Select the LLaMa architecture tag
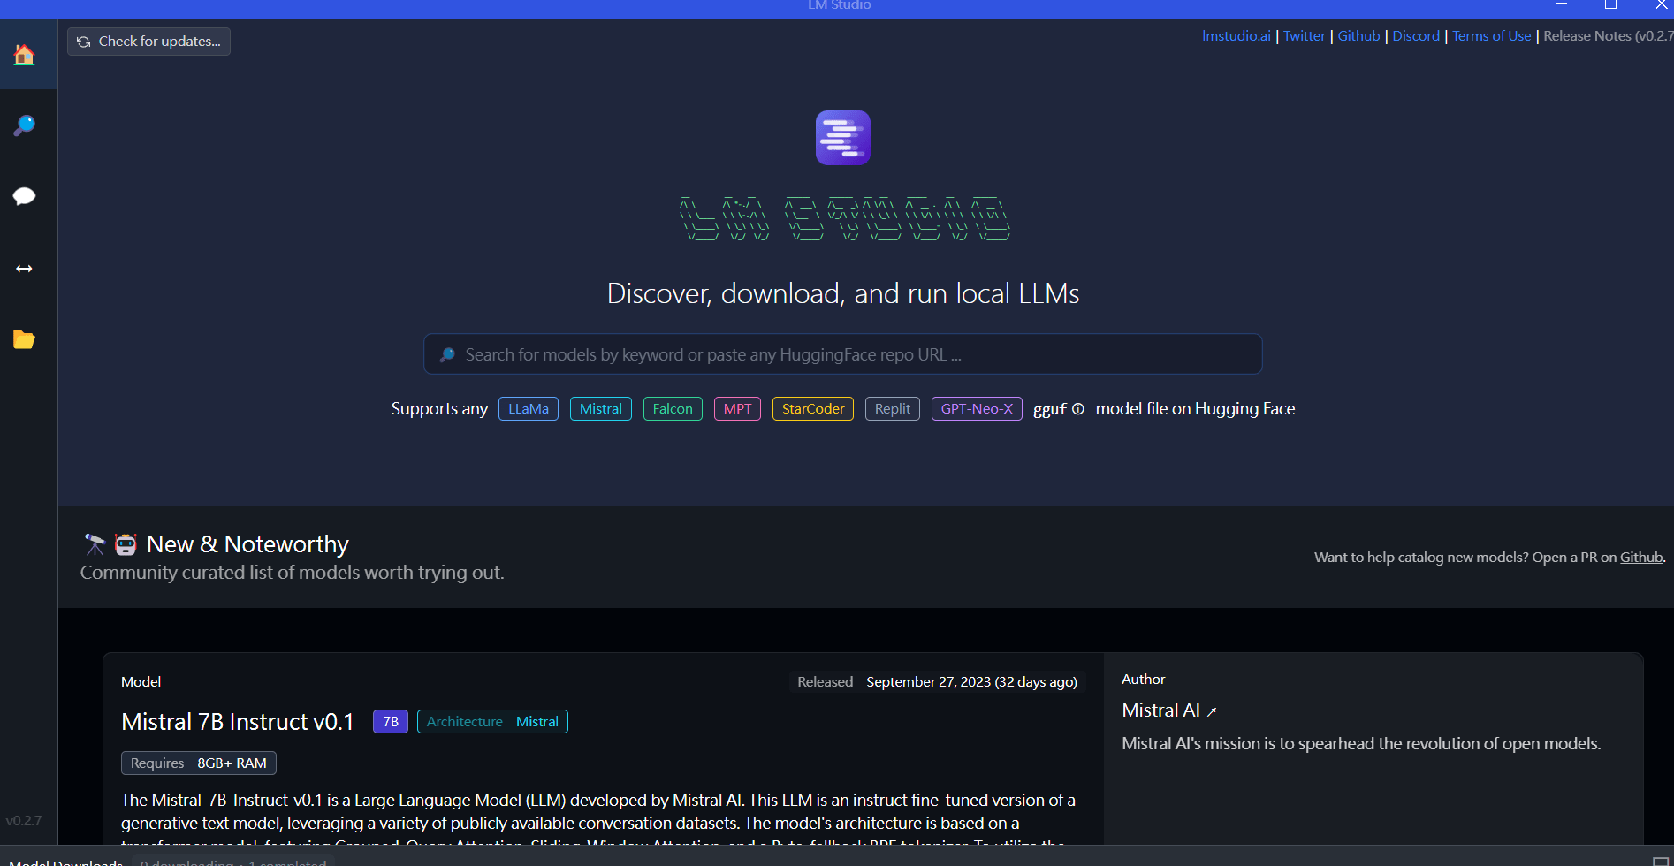 click(x=529, y=409)
